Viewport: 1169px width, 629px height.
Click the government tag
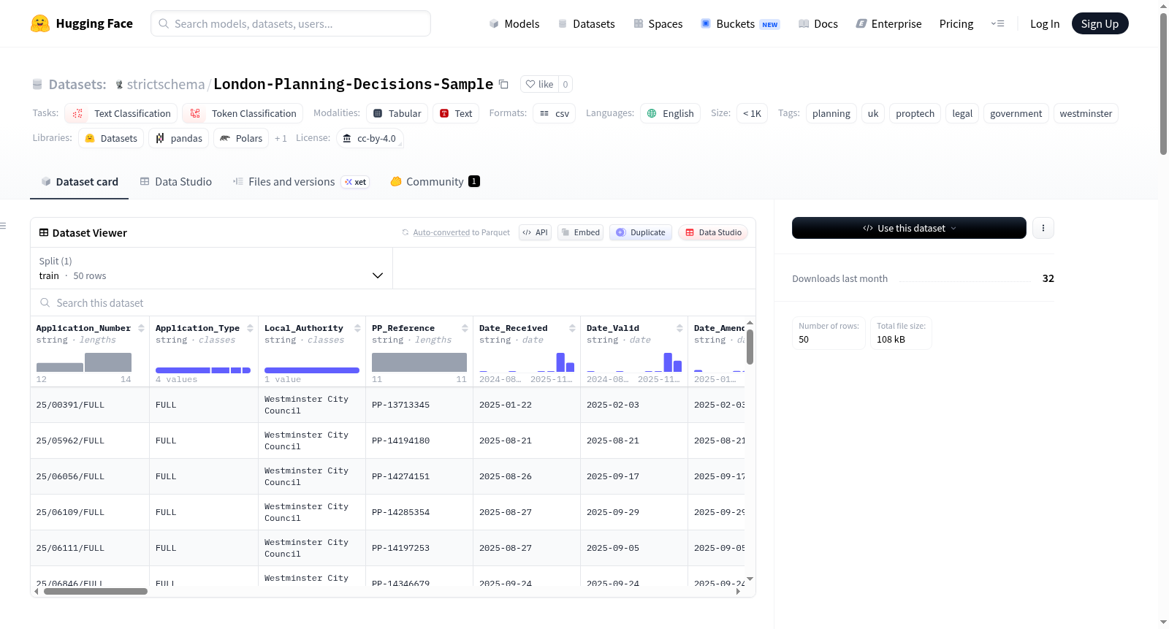1016,113
